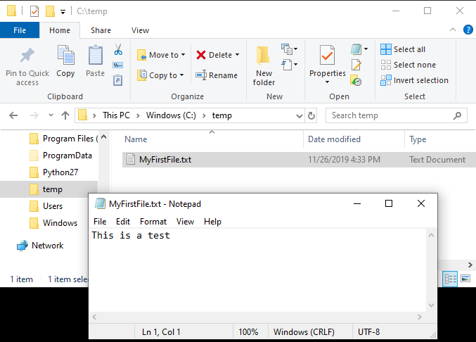Click the Paste clipboard icon
This screenshot has width=476, height=342.
[96, 55]
